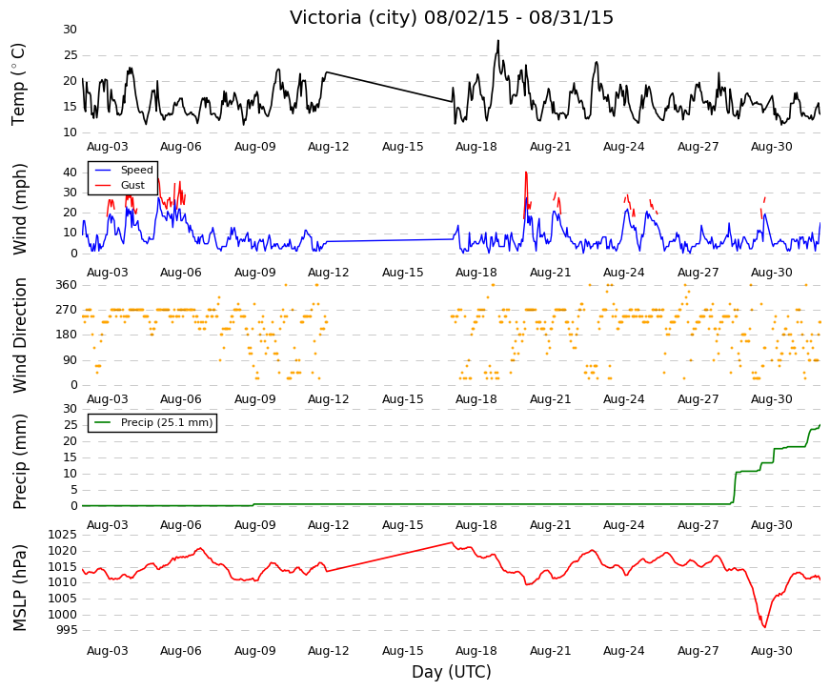Click the red gust peak near Aug-20

click(x=526, y=173)
